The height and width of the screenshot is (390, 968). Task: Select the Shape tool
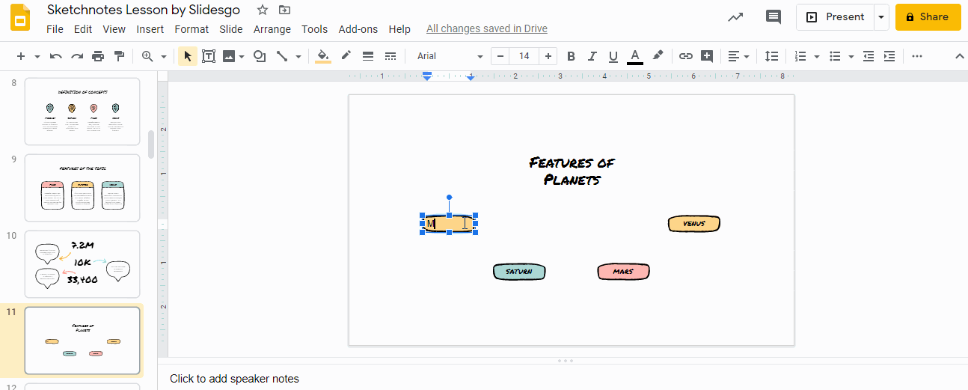coord(260,56)
